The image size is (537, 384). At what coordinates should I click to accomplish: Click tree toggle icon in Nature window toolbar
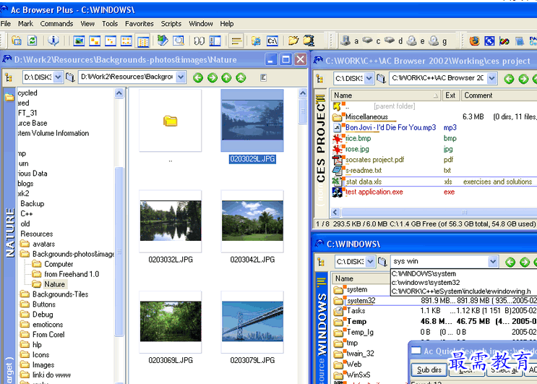(9, 78)
